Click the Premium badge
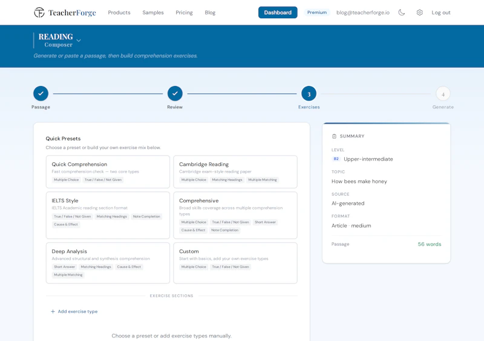Viewport: 484px width, 341px height. tap(316, 12)
